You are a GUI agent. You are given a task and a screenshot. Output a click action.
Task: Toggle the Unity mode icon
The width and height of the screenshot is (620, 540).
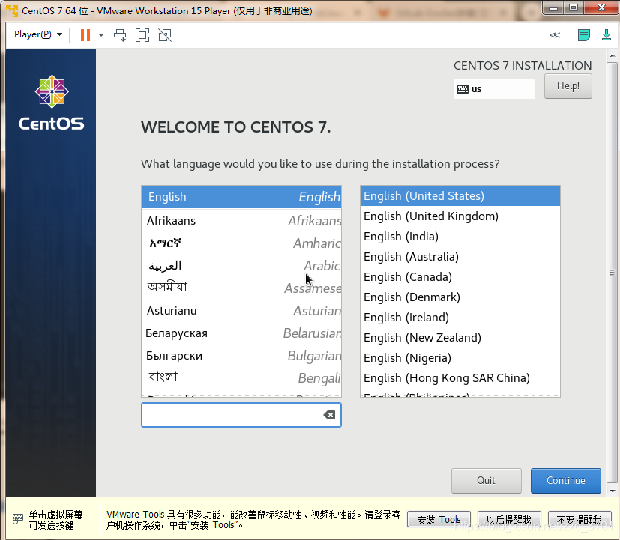(165, 35)
